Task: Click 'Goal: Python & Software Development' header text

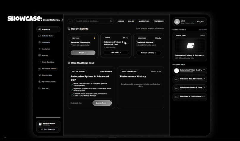Action: click(150, 28)
